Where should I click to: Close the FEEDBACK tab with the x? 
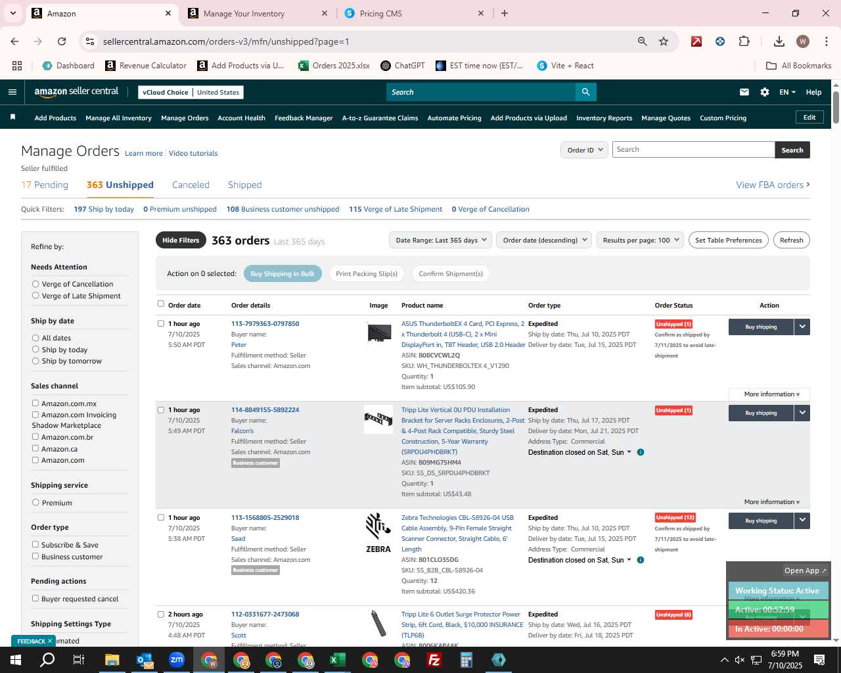[50, 641]
